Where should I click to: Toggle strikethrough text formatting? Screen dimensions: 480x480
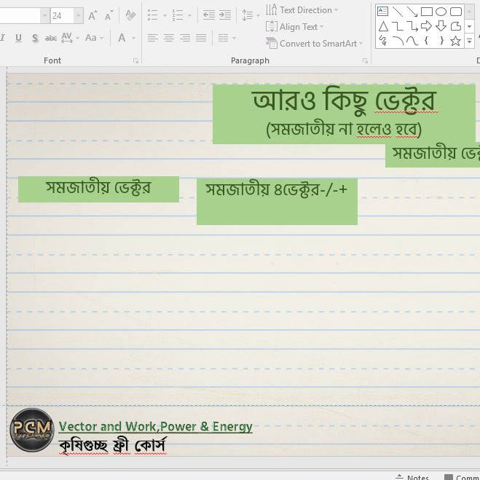coord(51,38)
